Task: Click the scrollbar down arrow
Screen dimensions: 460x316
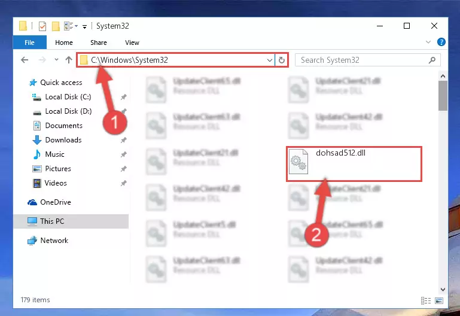Action: click(x=443, y=290)
